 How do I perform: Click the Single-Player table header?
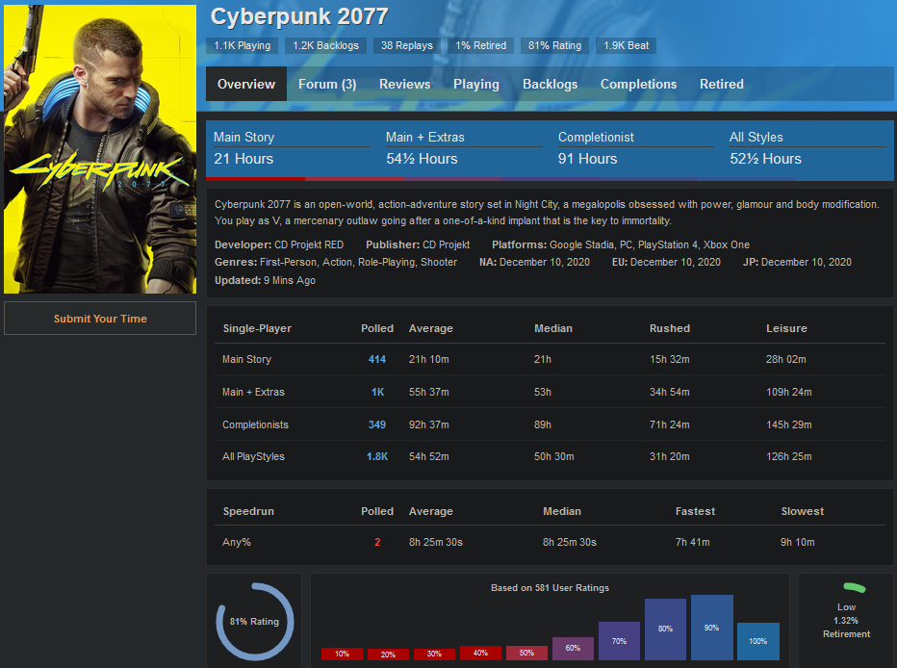coord(257,328)
